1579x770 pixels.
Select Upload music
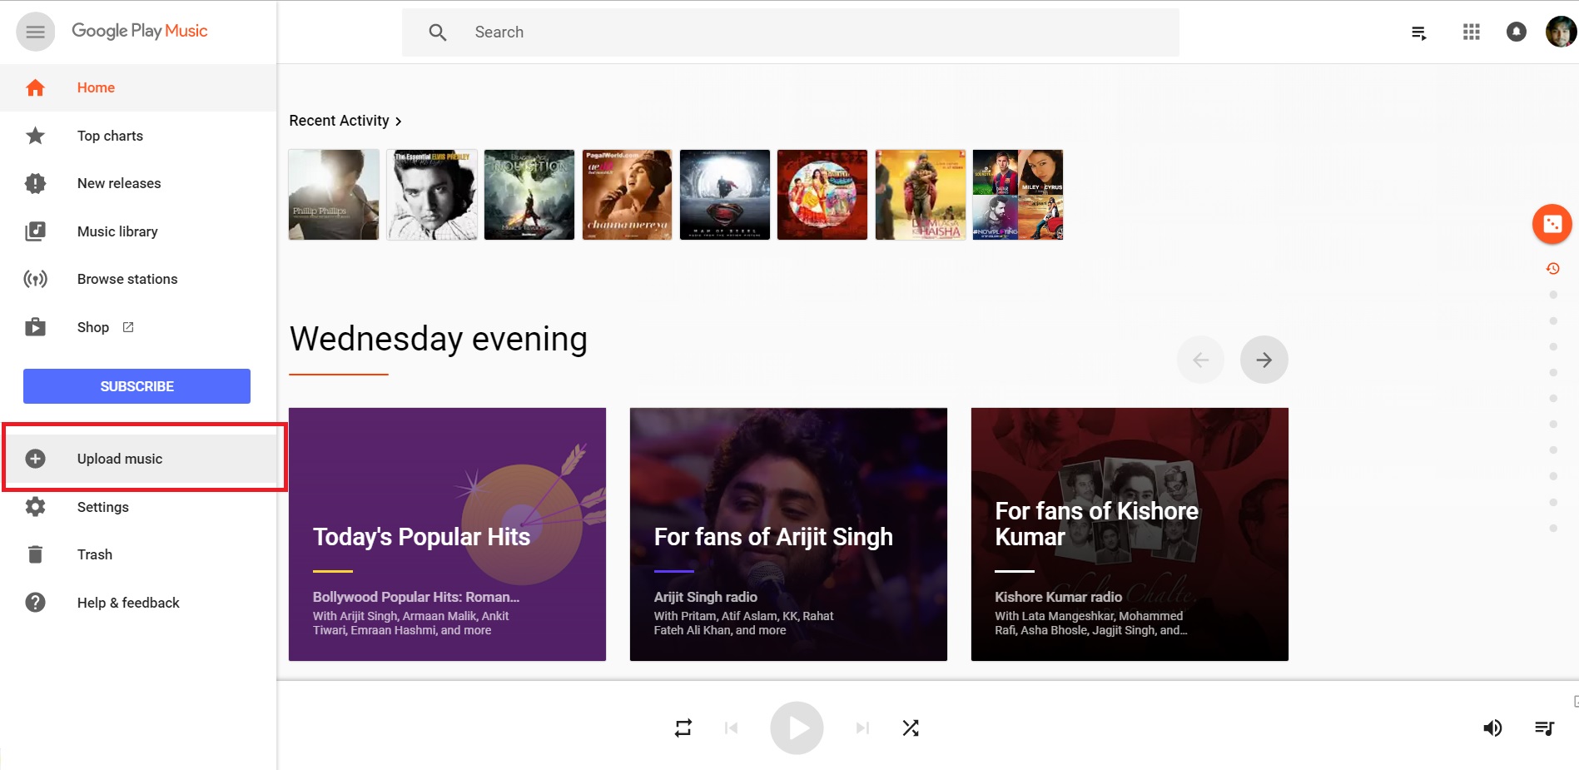tap(138, 459)
